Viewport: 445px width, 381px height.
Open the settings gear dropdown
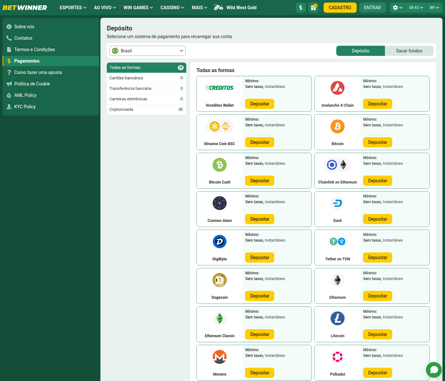[398, 8]
